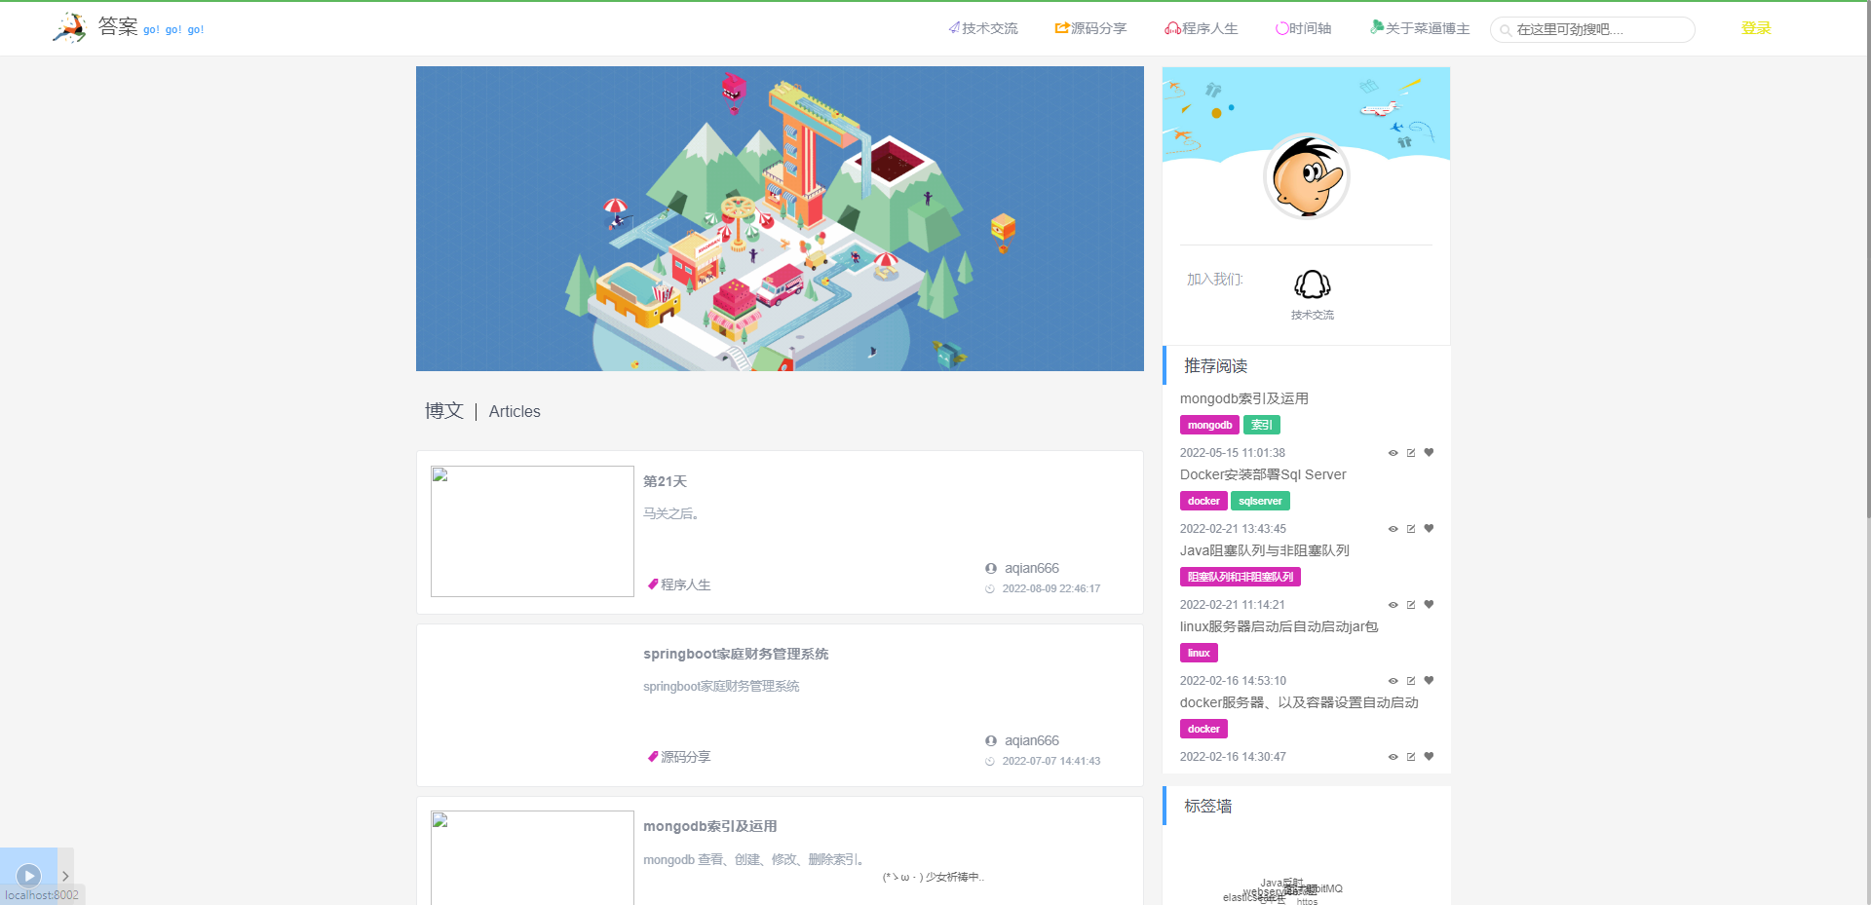
Task: Click the heart icon on the 2022-02-21 13:43:45 row
Action: (1429, 528)
